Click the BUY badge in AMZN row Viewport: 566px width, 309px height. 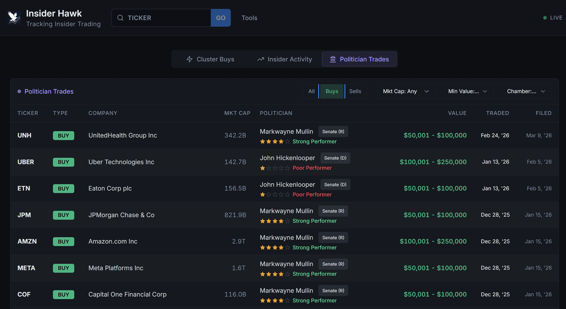coord(63,241)
